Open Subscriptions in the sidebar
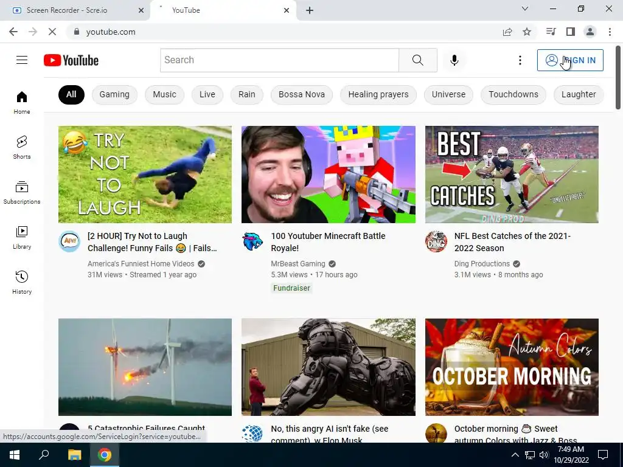Screen dimensions: 623x467 pos(22,193)
